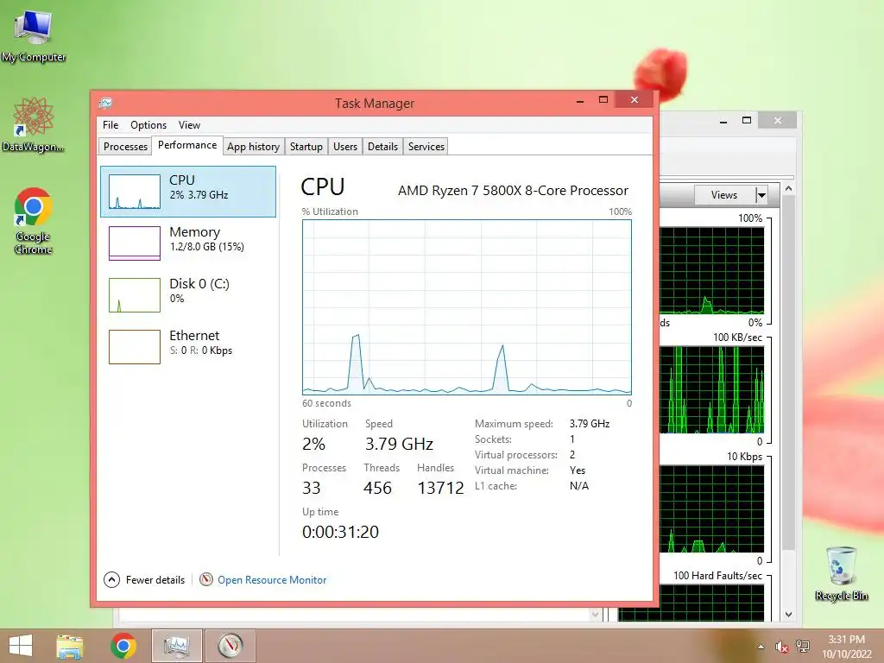Click the network tray icon
Image resolution: width=884 pixels, height=663 pixels.
point(802,647)
